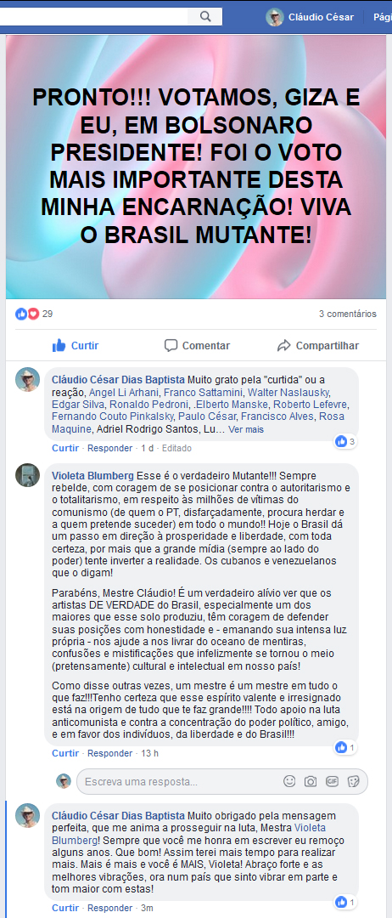Click the Curtir thumbs-up button under the post
This screenshot has width=392, height=918.
pos(76,345)
